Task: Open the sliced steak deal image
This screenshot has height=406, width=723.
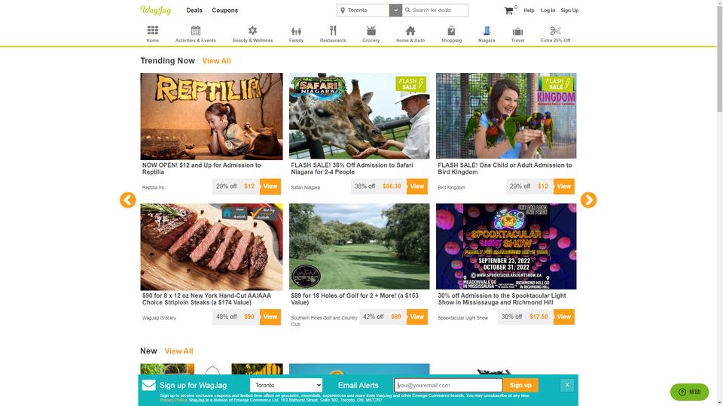Action: (x=211, y=247)
